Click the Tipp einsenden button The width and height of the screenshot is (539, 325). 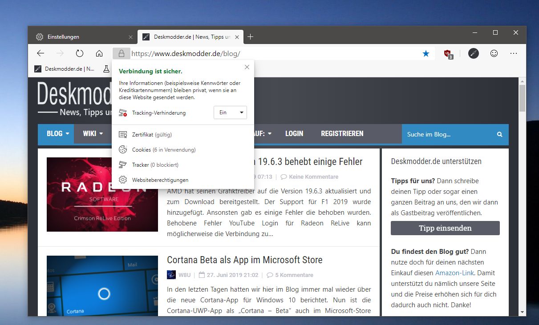click(445, 228)
